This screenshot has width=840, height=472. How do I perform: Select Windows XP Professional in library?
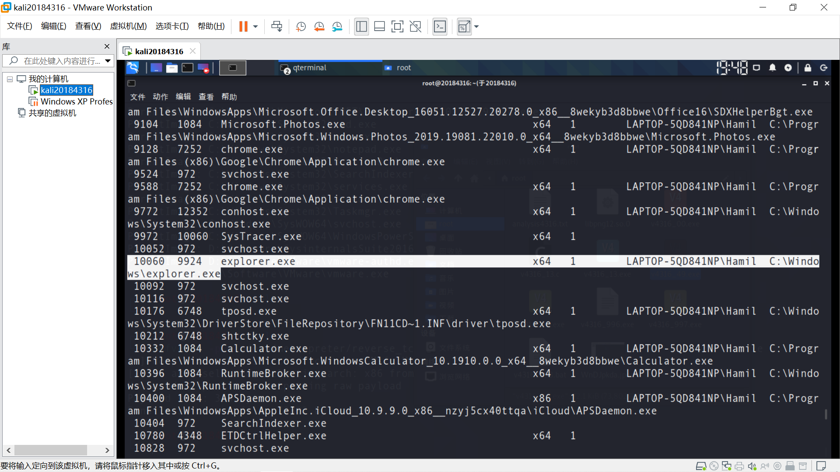coord(77,101)
